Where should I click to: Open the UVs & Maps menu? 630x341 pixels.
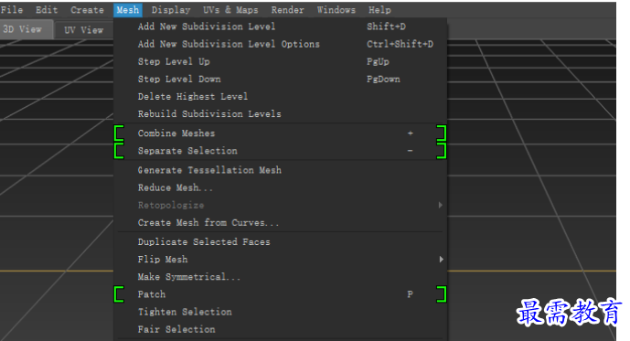(x=230, y=10)
